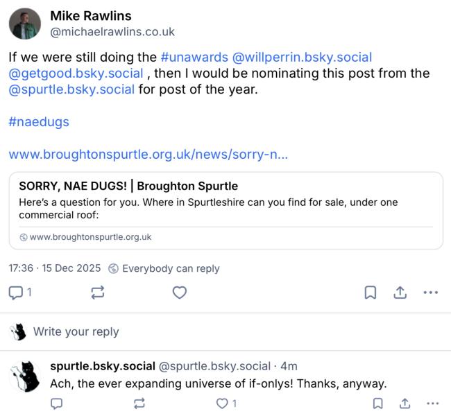Bookmark the spurtle.bsky.social reply
This screenshot has height=416, width=451.
(377, 404)
